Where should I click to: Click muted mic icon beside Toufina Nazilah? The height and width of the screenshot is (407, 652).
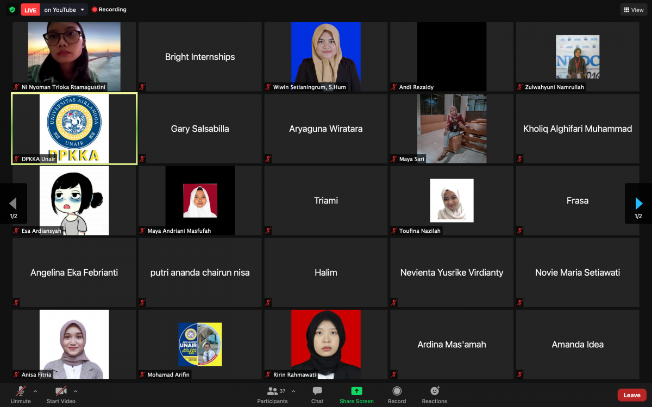[x=394, y=231]
